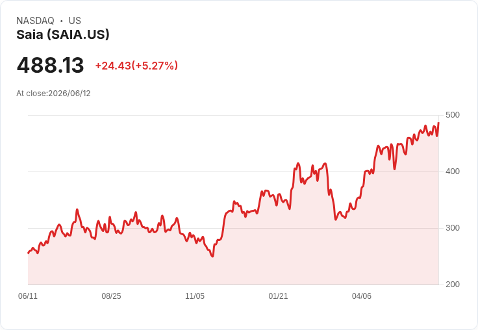This screenshot has width=478, height=330.
Task: Click the chart line's starting point at 06/11
Action: [29, 253]
